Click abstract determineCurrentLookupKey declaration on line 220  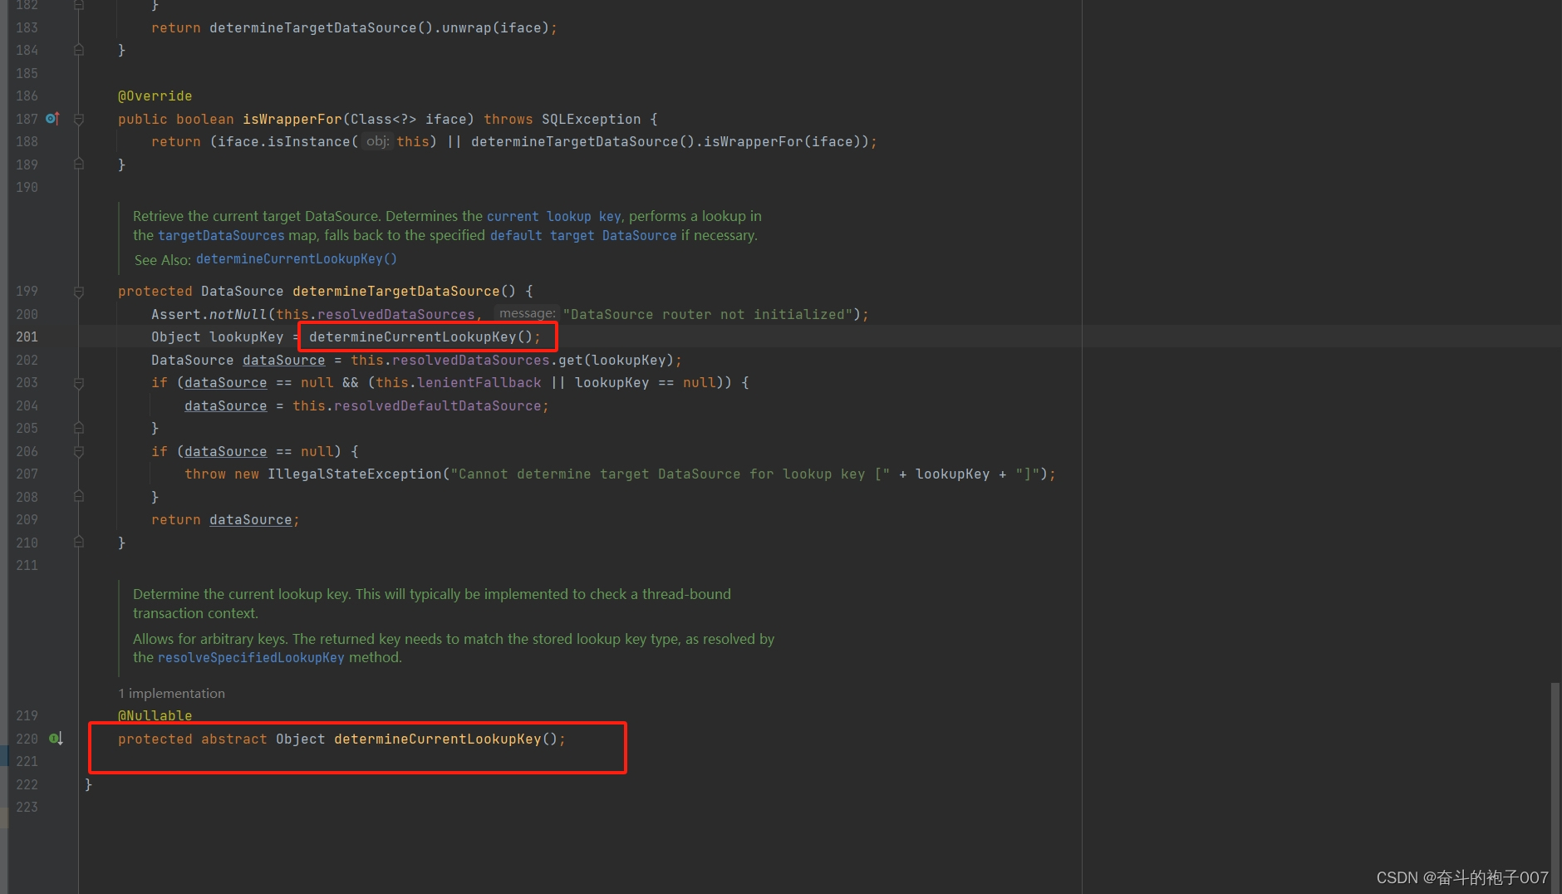[437, 739]
